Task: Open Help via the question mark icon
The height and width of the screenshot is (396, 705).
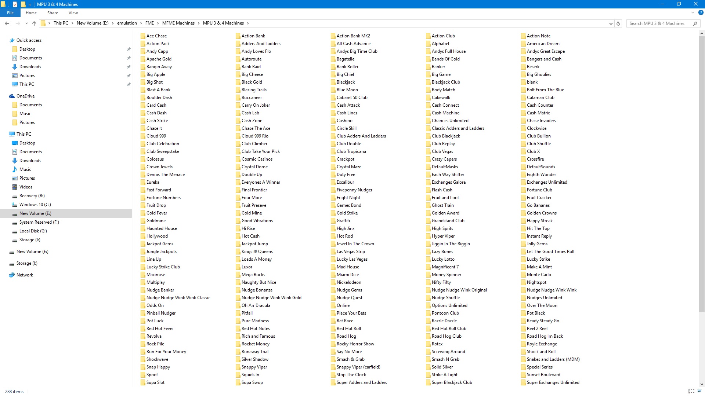Action: [701, 12]
